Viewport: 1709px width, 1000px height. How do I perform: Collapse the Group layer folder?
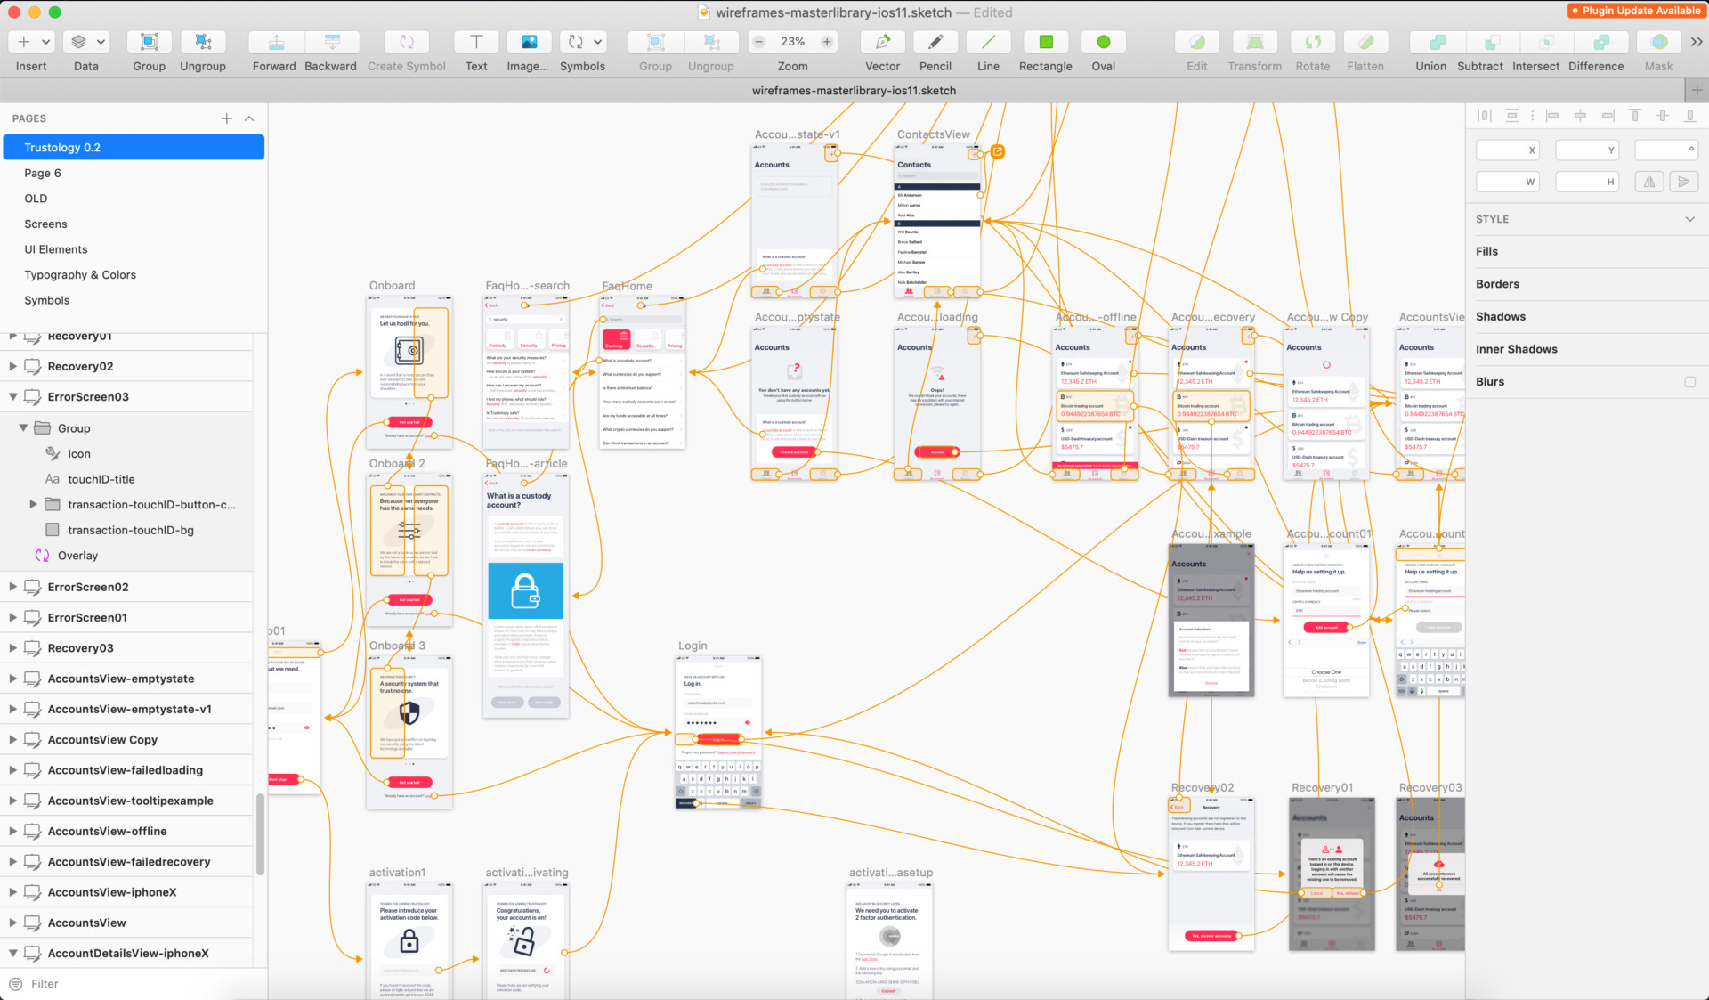click(x=23, y=428)
